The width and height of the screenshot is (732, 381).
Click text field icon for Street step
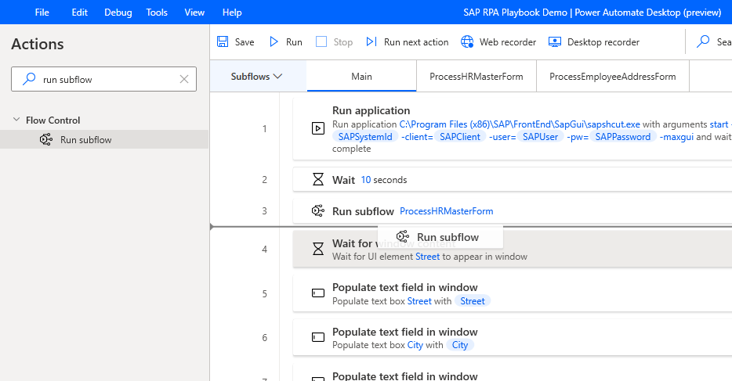click(318, 293)
